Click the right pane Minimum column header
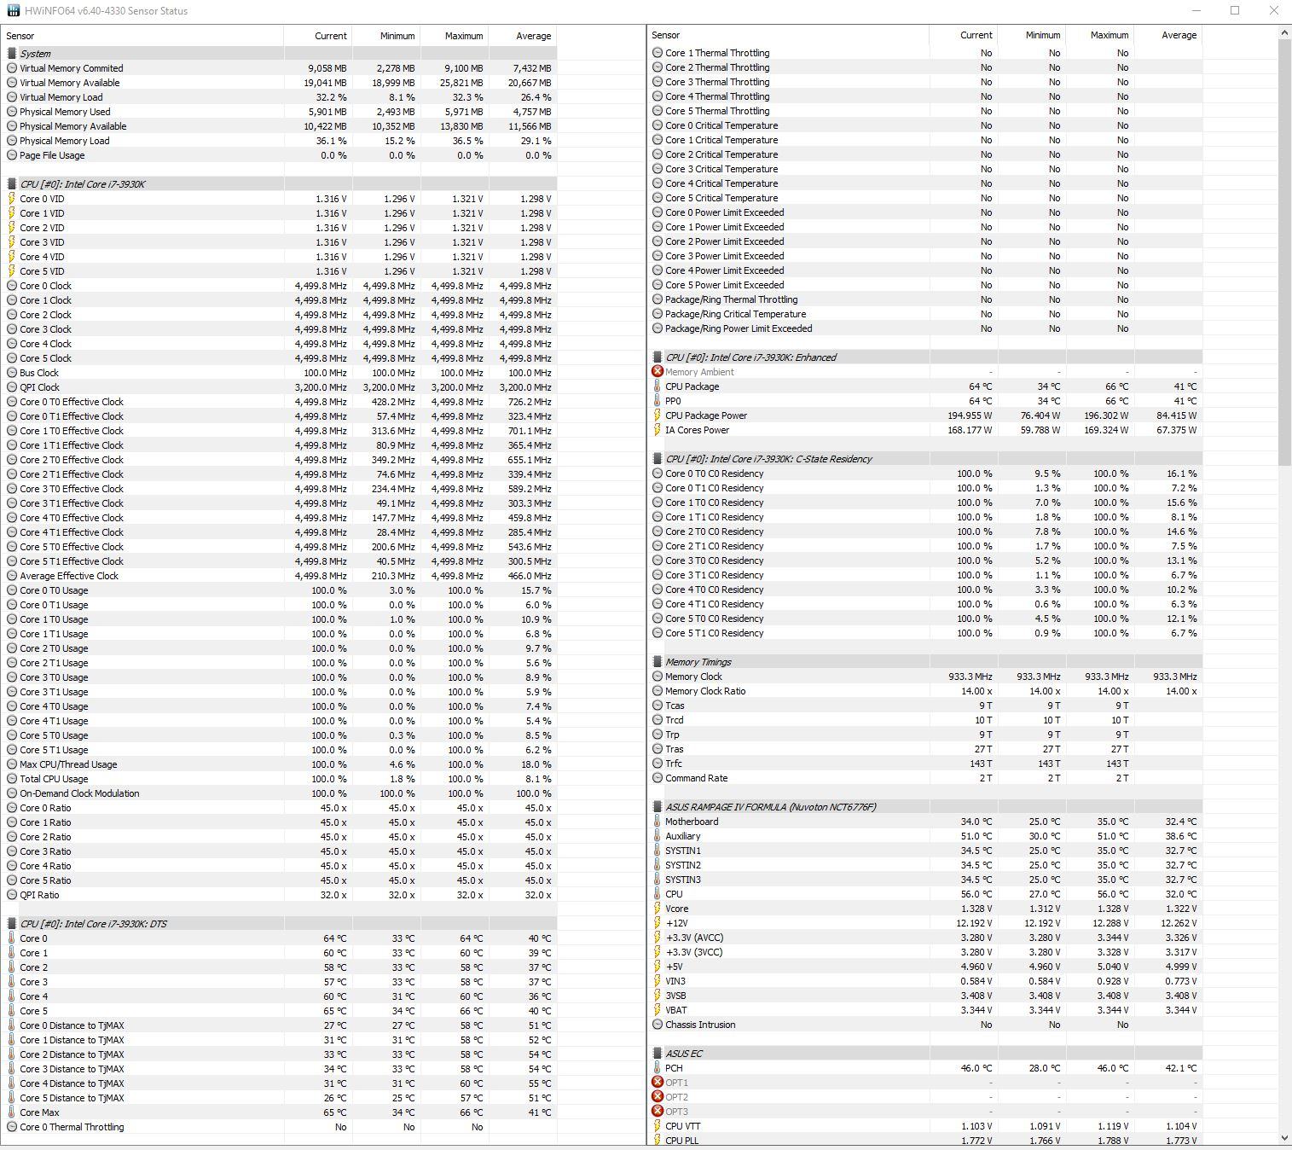This screenshot has width=1292, height=1150. pos(1032,35)
